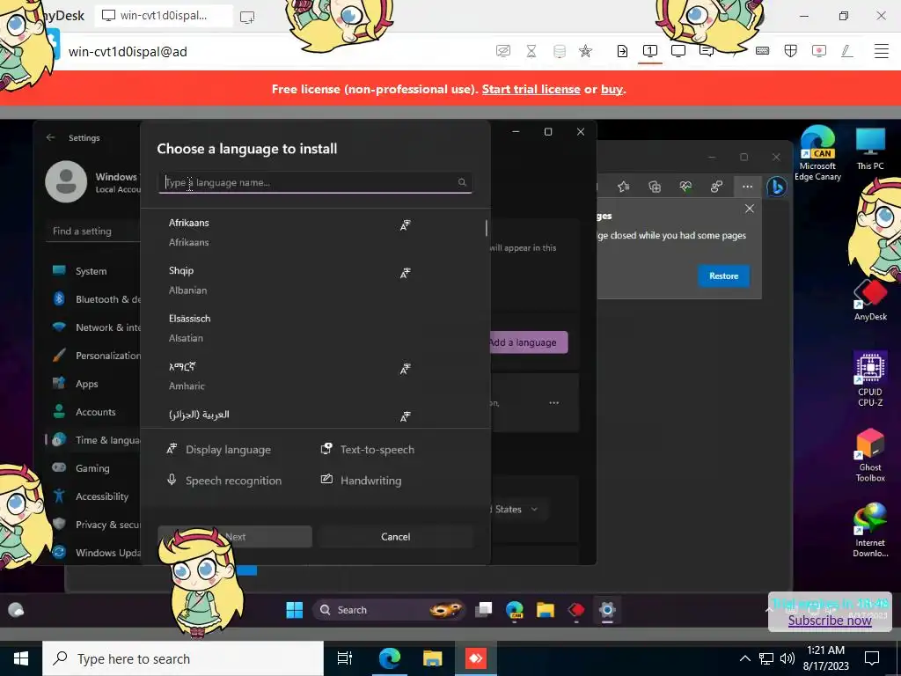Click the hourglass icon in AnyDesk toolbar

pos(531,51)
